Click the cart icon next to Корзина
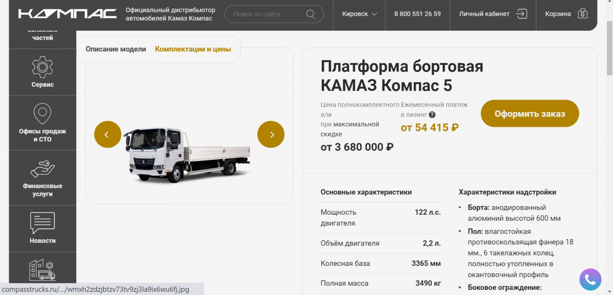Viewport: 613px width, 295px height. click(583, 14)
